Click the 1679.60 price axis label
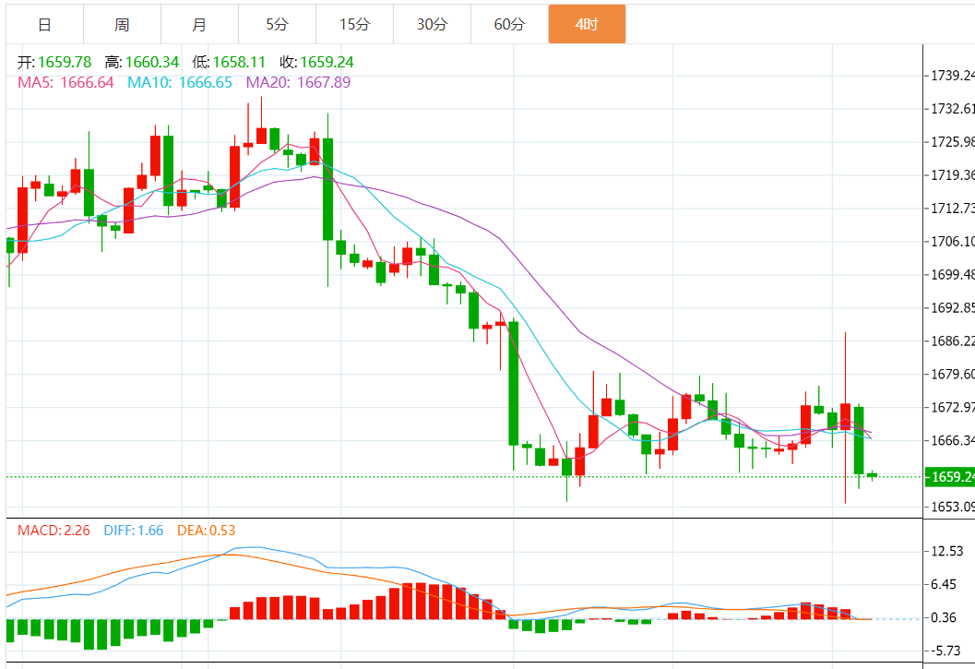Screen dimensions: 975x669 952,374
